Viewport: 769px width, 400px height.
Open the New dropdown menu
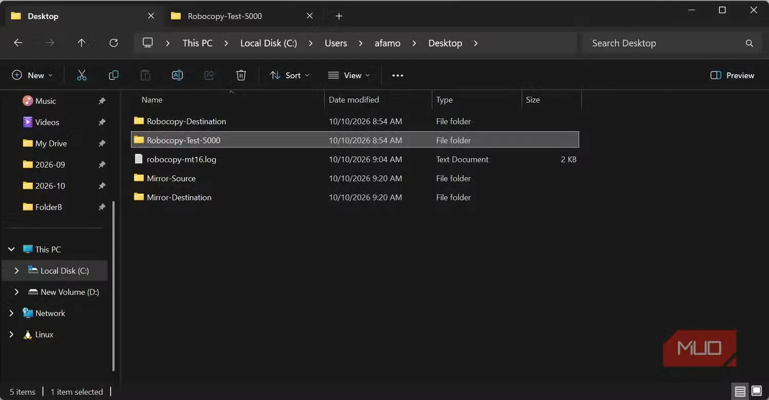pyautogui.click(x=32, y=75)
